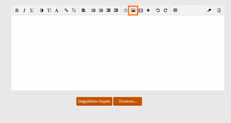Insert a table with the grid icon
231x123 pixels.
point(175,10)
